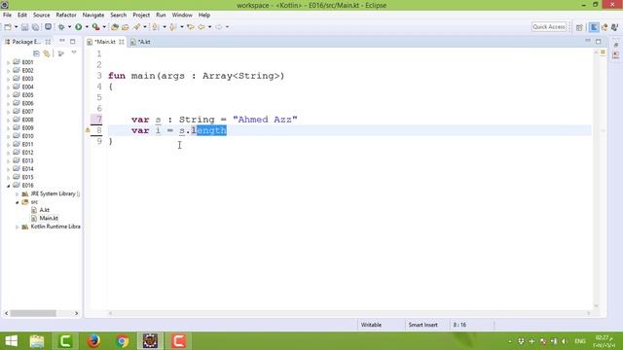Expand the E008 project node
Screen dimensions: 623x350
click(x=9, y=121)
